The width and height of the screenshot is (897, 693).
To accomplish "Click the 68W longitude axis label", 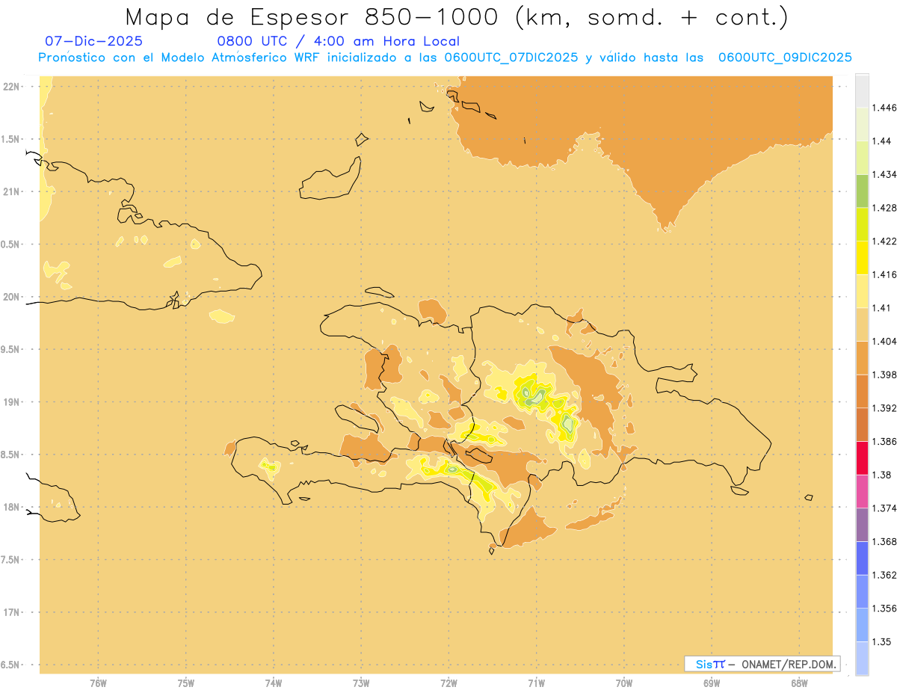I will [x=798, y=683].
